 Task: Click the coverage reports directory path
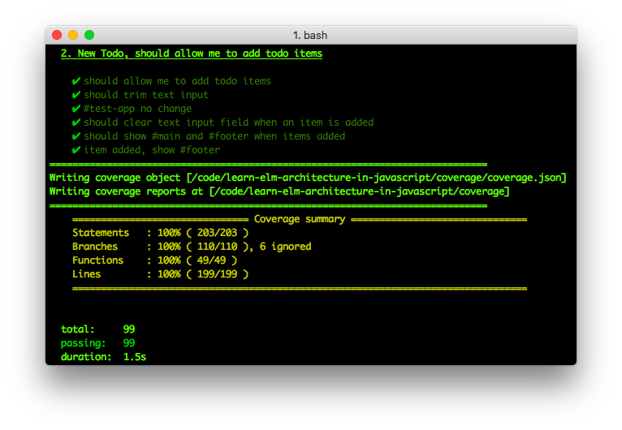point(360,191)
